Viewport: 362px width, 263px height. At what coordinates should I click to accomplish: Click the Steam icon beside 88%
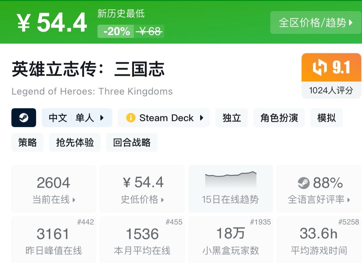pos(303,183)
